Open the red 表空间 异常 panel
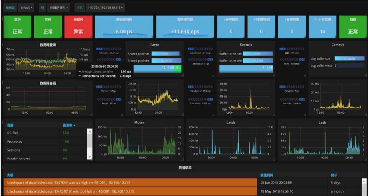Screen dimensions: 368x196 [x=78, y=27]
